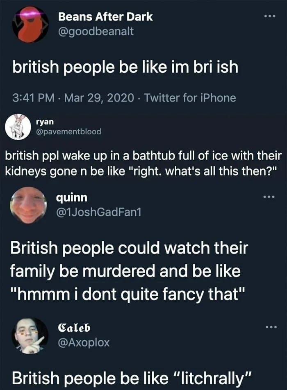Click the @Axoplox handle
The height and width of the screenshot is (390, 287).
point(84,342)
